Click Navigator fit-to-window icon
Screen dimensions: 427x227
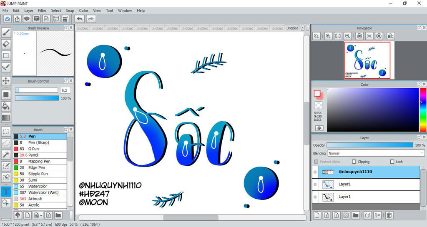click(x=338, y=36)
